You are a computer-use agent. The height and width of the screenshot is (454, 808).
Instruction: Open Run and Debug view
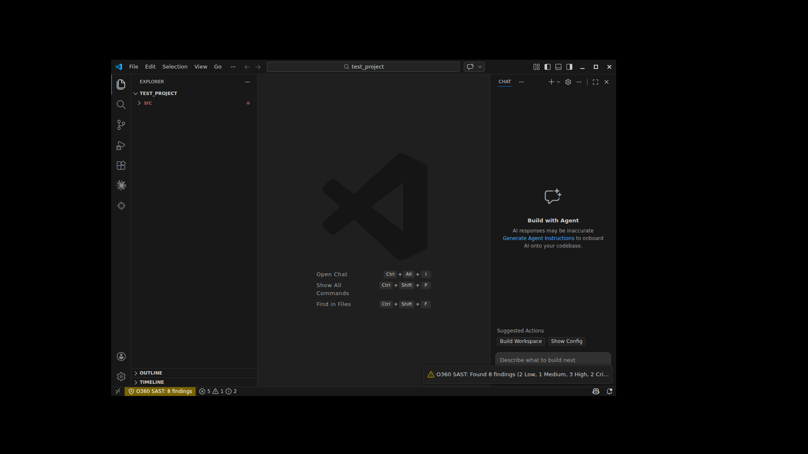121,145
